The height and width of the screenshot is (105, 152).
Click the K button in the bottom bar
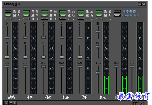pyautogui.click(x=15, y=103)
